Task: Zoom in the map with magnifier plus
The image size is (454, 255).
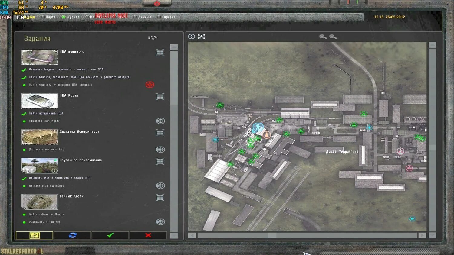Action: (x=323, y=37)
